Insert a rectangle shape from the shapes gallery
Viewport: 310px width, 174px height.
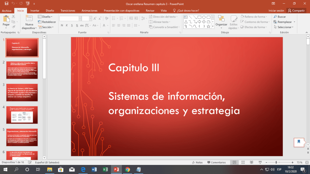click(199, 17)
